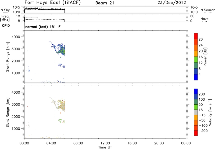Pick the bright blue bottom power colorbar segment

point(196,77)
